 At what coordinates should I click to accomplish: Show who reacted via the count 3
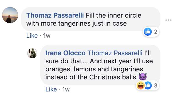pyautogui.click(x=156, y=85)
